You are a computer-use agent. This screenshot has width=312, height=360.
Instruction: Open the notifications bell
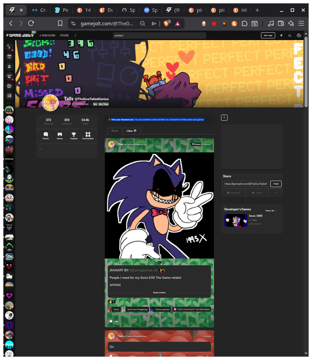(x=281, y=35)
